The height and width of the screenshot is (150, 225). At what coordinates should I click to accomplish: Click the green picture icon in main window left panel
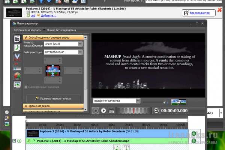7,124
